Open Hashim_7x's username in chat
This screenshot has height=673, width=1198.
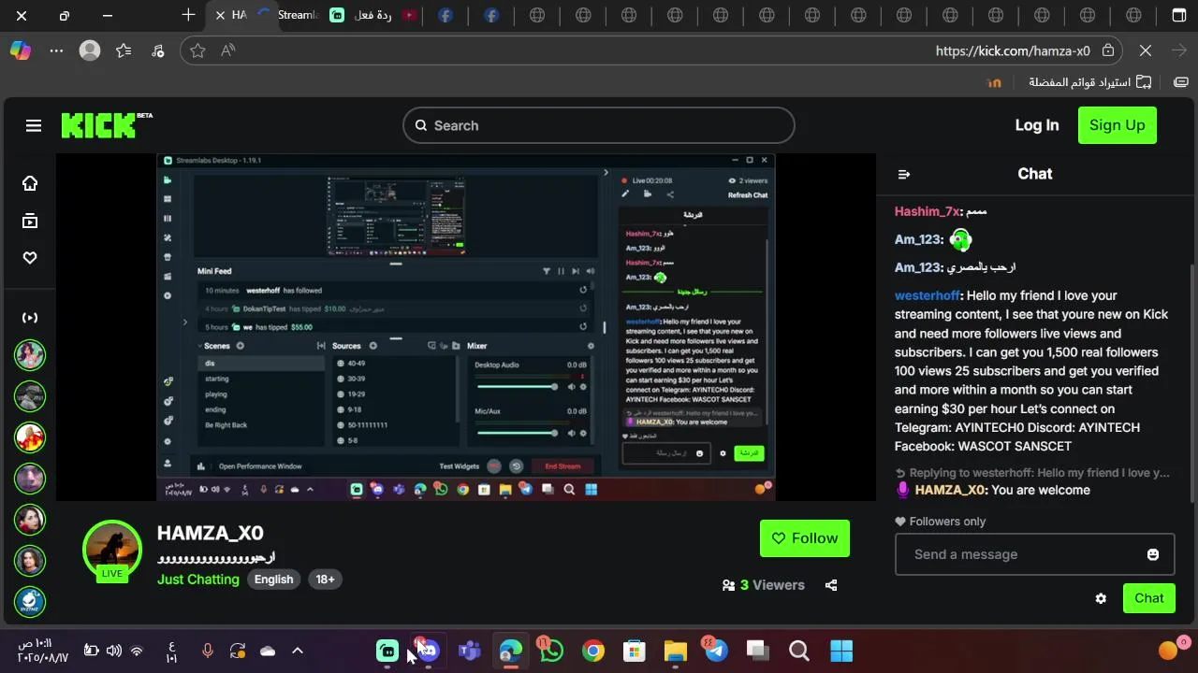pos(927,211)
